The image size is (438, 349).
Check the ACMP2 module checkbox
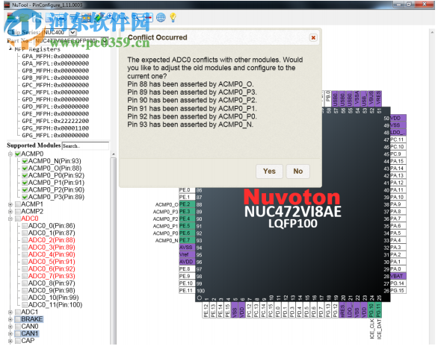pos(18,212)
